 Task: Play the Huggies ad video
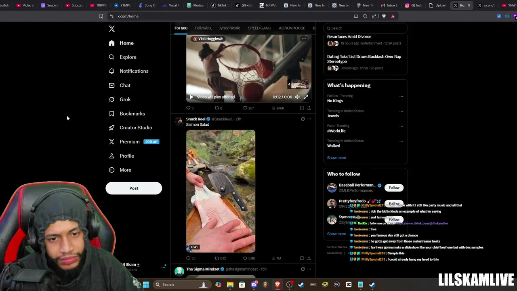[191, 97]
